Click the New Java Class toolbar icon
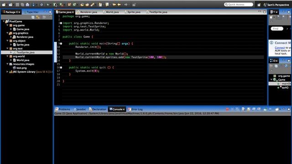 point(74,5)
